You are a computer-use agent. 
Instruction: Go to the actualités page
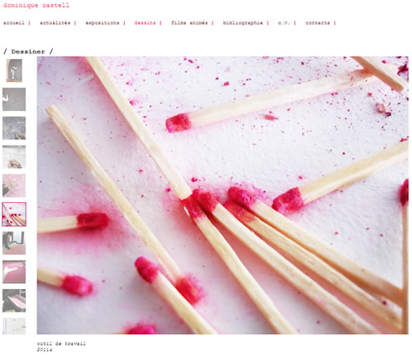pos(55,23)
